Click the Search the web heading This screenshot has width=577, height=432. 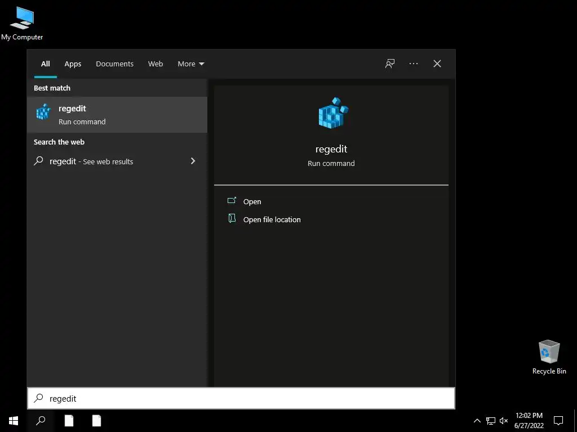point(59,142)
